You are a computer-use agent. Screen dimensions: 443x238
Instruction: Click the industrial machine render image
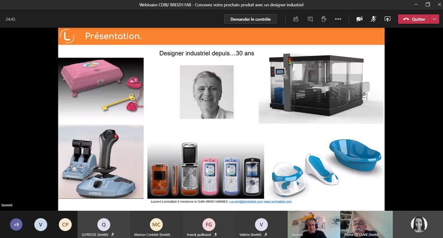coord(321,88)
